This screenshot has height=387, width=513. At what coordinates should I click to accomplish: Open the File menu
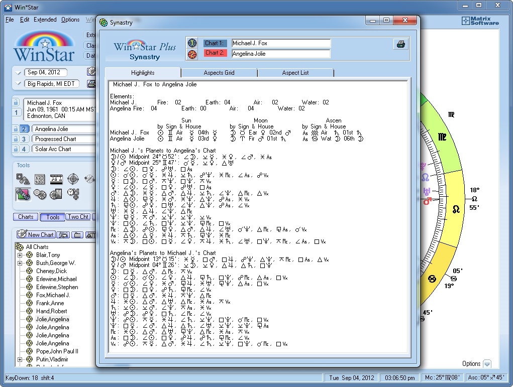(10, 20)
